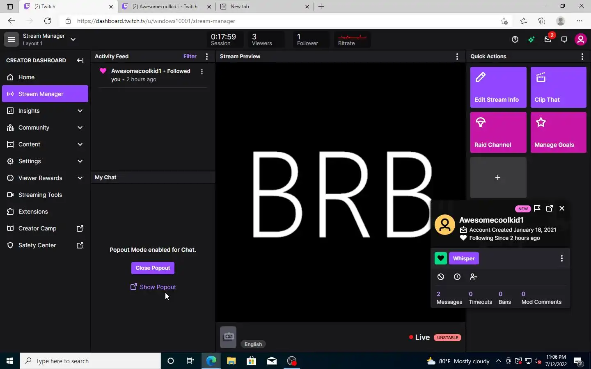Switch to the Awesomecoolkid1 - Twitch browser tab
591x369 pixels.
click(166, 7)
